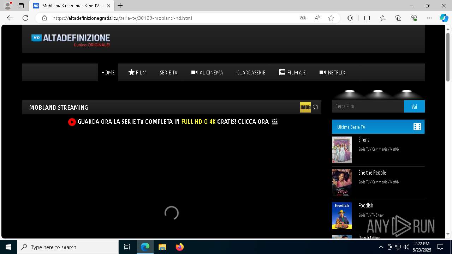The image size is (452, 254).
Task: Click the volume tray icon
Action: (x=406, y=247)
